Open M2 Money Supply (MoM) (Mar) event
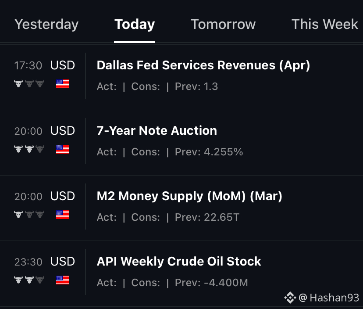Image resolution: width=363 pixels, height=309 pixels. (189, 196)
